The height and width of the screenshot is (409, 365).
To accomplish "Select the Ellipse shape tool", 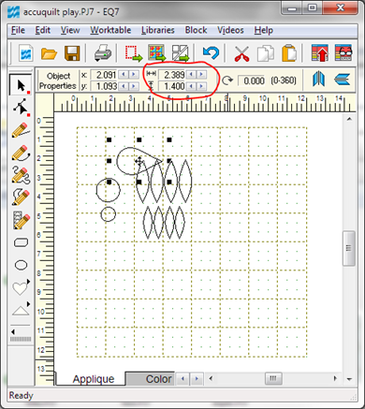I will pyautogui.click(x=22, y=265).
